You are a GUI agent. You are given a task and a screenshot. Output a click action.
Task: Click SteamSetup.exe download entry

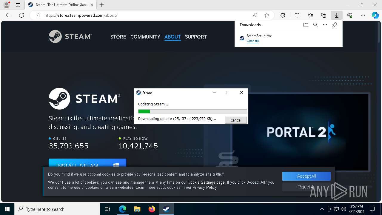click(x=288, y=38)
